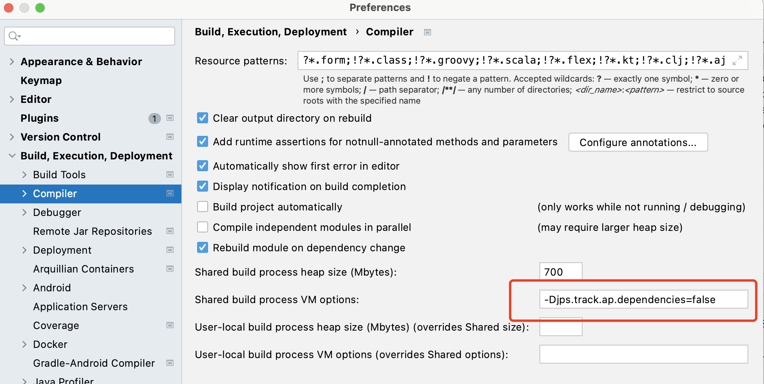764x384 pixels.
Task: Select Application Servers in the sidebar
Action: click(80, 307)
